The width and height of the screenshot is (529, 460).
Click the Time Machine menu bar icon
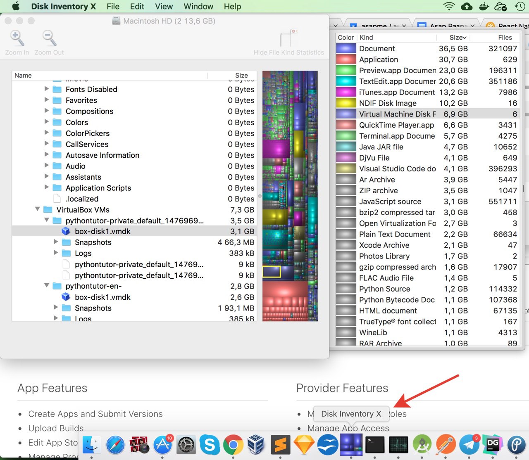(x=519, y=6)
